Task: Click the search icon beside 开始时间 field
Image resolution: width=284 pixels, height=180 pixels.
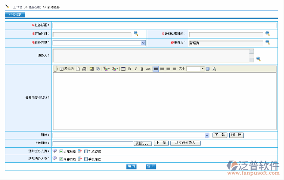Action: pyautogui.click(x=136, y=34)
